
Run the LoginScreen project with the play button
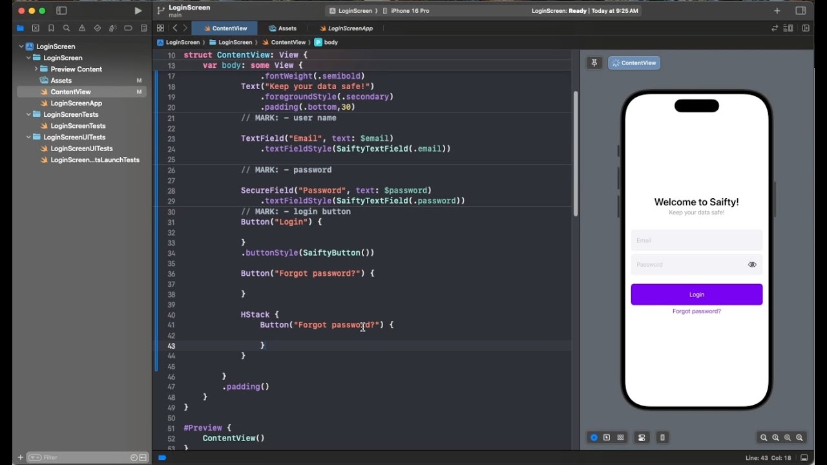coord(138,11)
